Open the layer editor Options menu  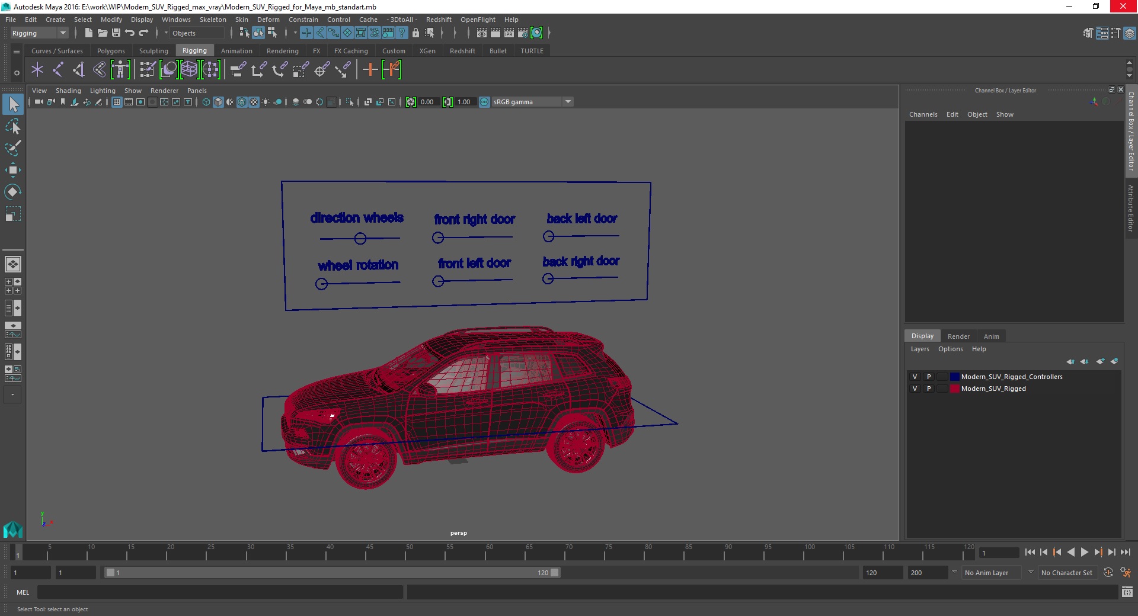coord(950,349)
